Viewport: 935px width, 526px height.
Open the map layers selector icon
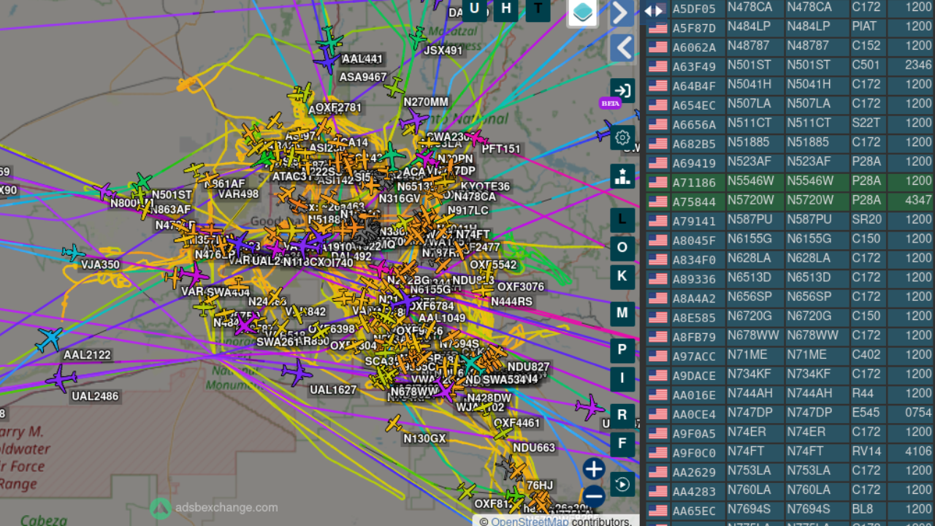pos(583,12)
